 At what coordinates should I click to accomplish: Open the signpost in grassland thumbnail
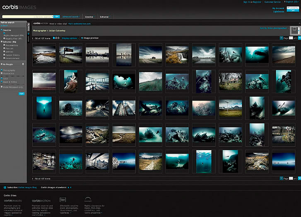coord(230,108)
